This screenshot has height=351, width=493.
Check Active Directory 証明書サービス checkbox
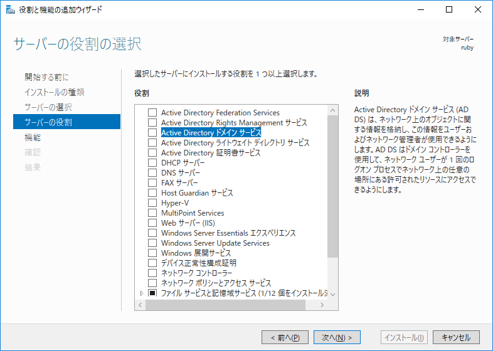click(x=152, y=153)
